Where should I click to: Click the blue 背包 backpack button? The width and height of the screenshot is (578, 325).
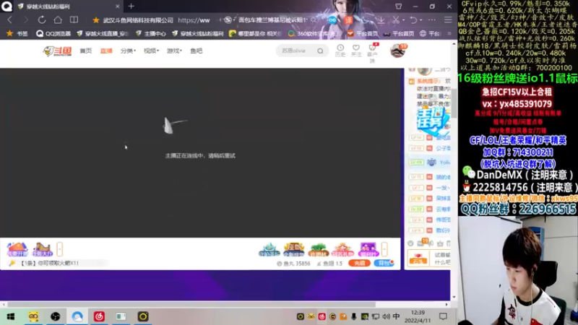[384, 263]
